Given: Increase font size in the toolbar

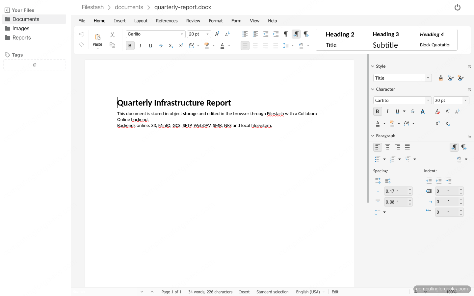Looking at the screenshot, I should point(217,34).
